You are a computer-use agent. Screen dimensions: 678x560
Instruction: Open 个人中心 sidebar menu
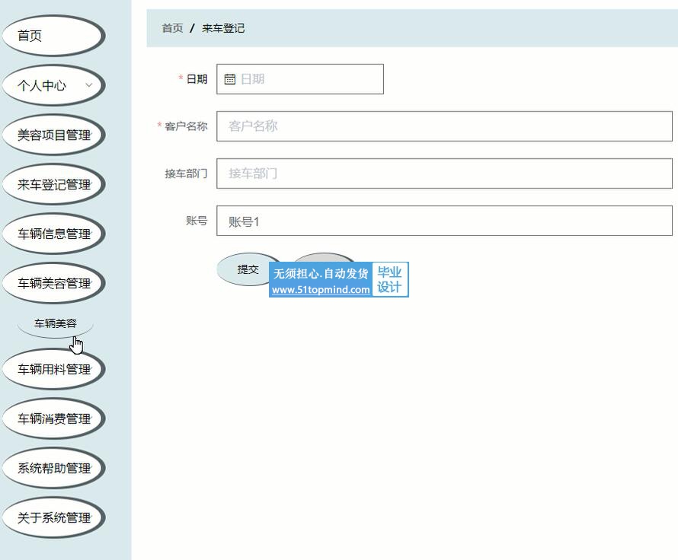tap(53, 85)
